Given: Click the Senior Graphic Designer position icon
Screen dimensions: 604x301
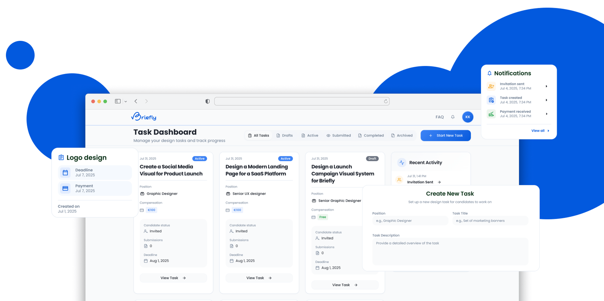Looking at the screenshot, I should [x=314, y=201].
